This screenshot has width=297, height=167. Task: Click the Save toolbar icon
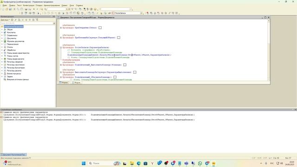point(10,9)
